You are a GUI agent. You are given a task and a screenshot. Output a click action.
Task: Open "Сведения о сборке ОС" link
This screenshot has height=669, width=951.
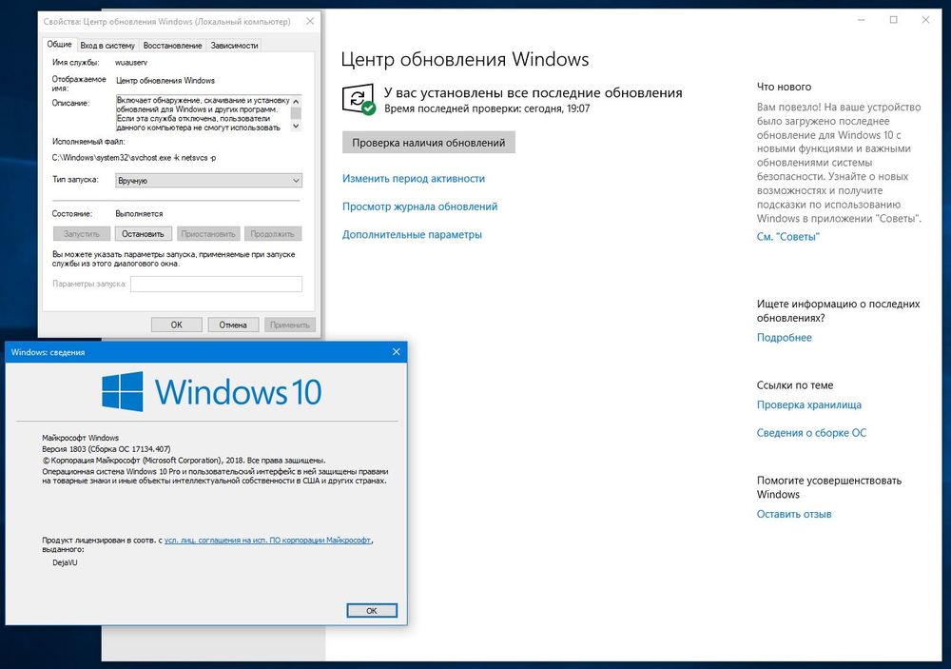(811, 433)
